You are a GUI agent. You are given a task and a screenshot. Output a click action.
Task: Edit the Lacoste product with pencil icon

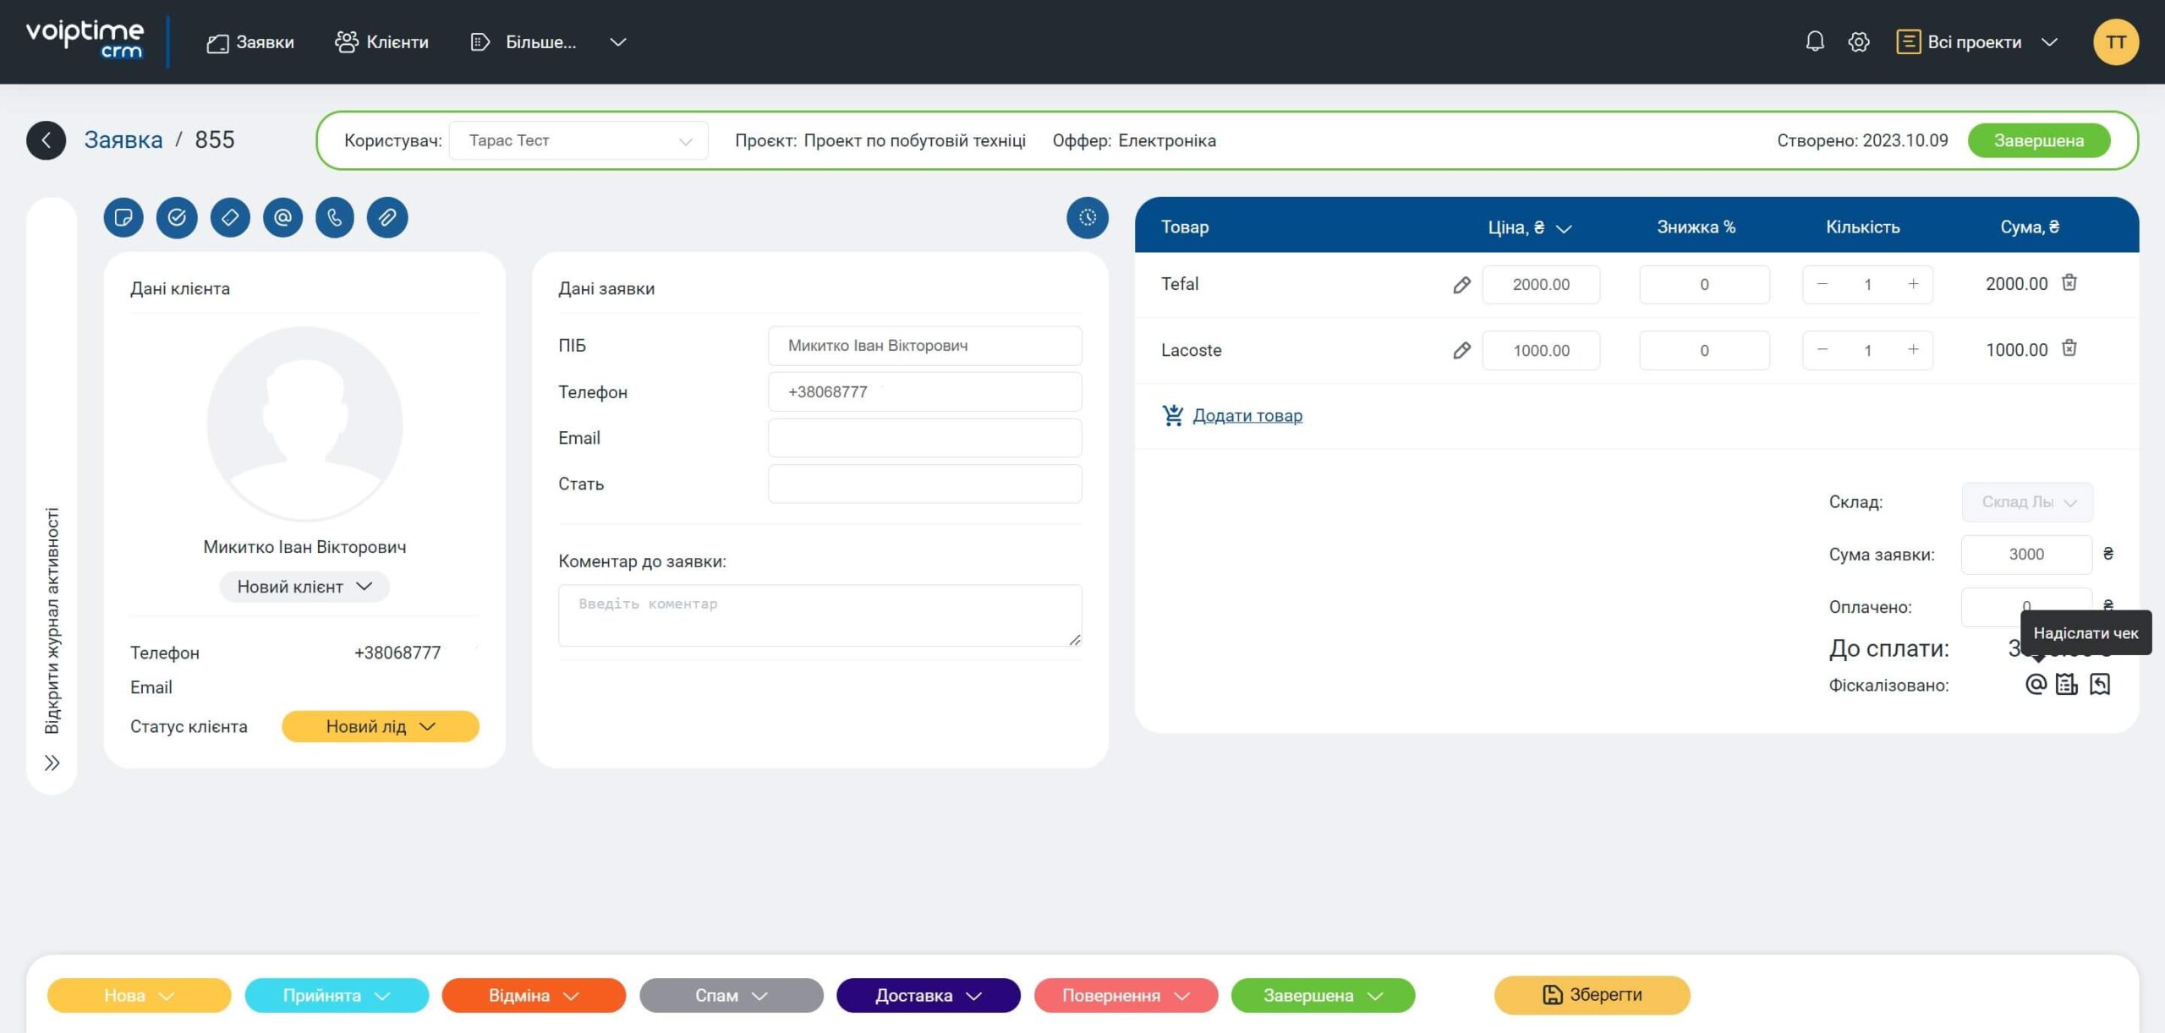[1461, 350]
